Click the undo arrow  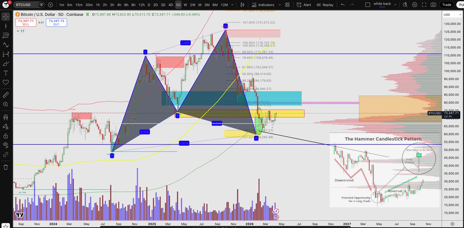(343, 5)
